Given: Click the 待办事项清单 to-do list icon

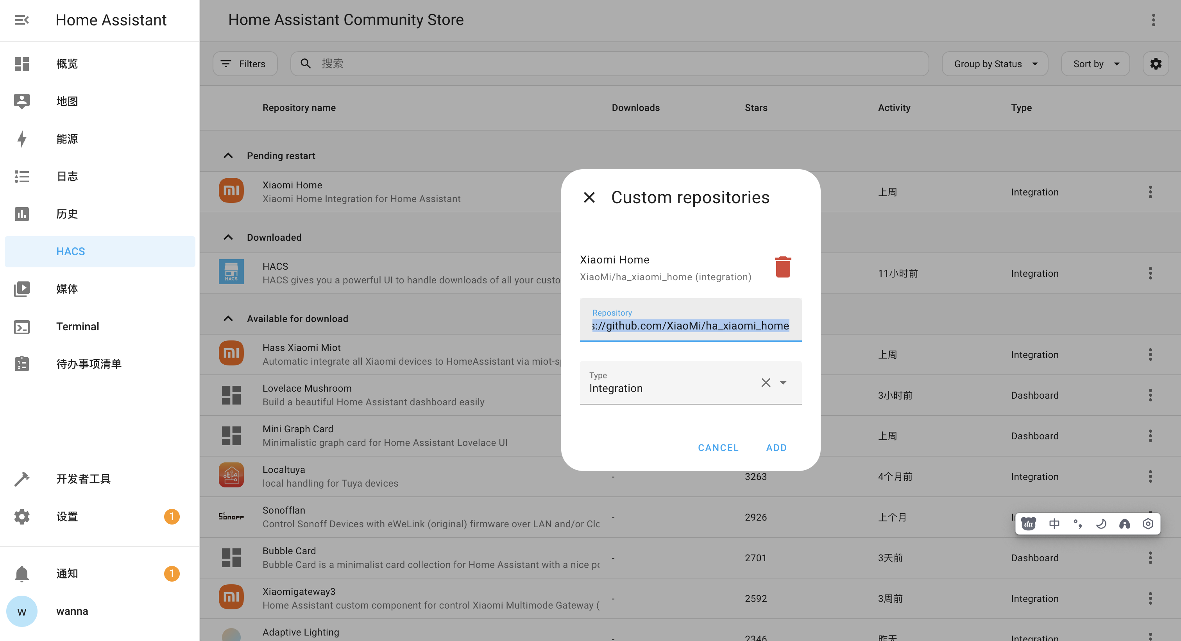Looking at the screenshot, I should (21, 364).
